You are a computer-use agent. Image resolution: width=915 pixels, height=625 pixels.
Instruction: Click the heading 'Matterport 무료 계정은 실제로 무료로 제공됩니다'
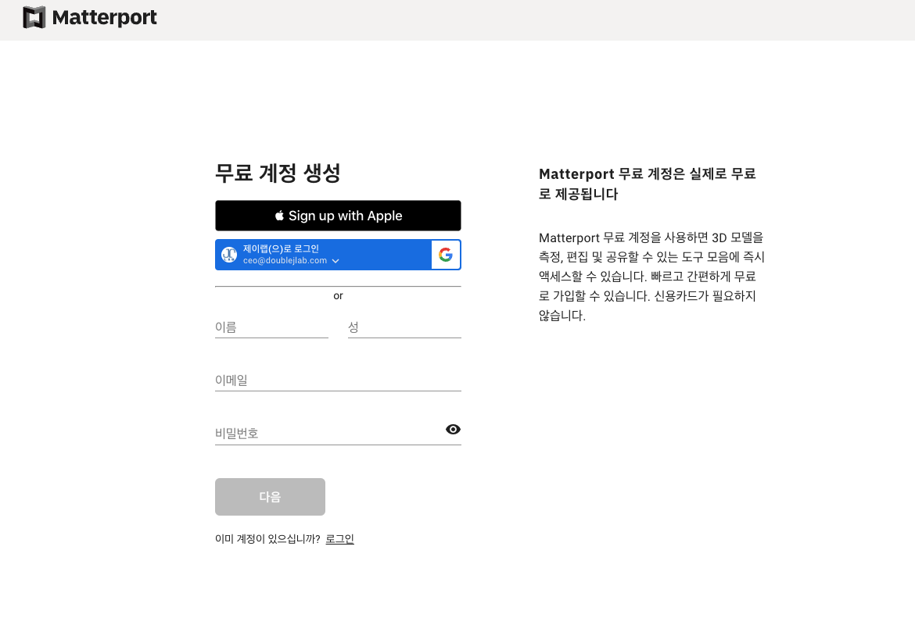pyautogui.click(x=648, y=184)
